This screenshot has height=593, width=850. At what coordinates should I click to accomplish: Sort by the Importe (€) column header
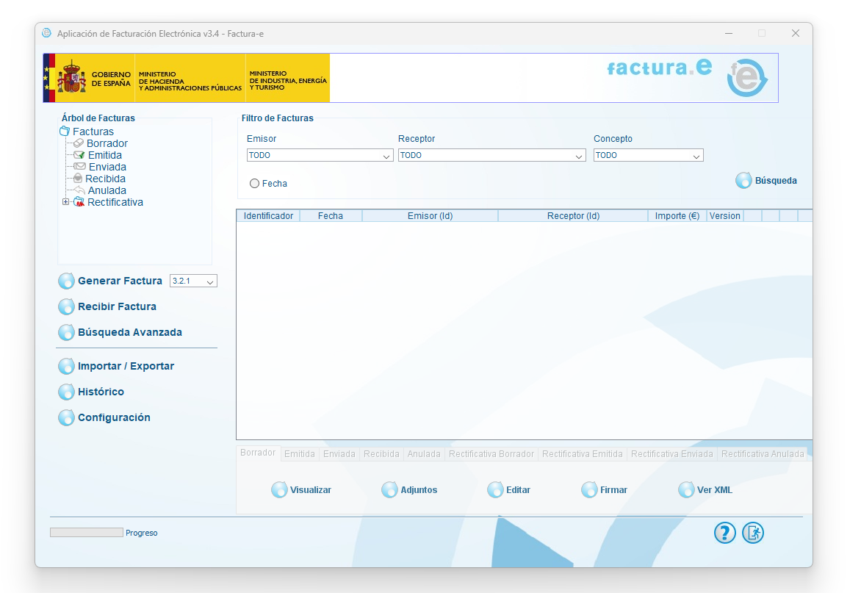677,216
